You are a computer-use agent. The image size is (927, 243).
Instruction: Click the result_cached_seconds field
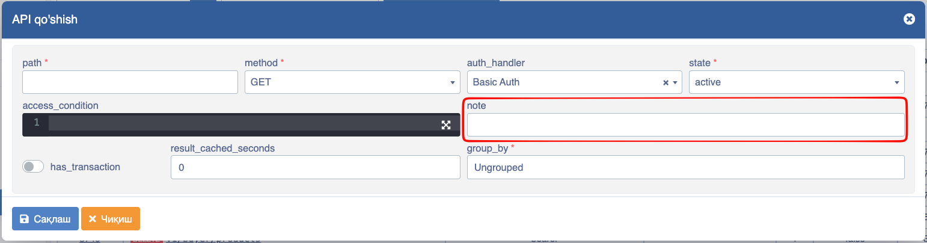[x=316, y=167]
